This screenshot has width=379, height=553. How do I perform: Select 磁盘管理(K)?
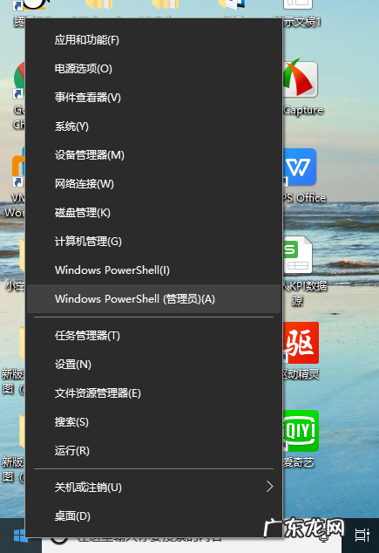click(x=154, y=213)
